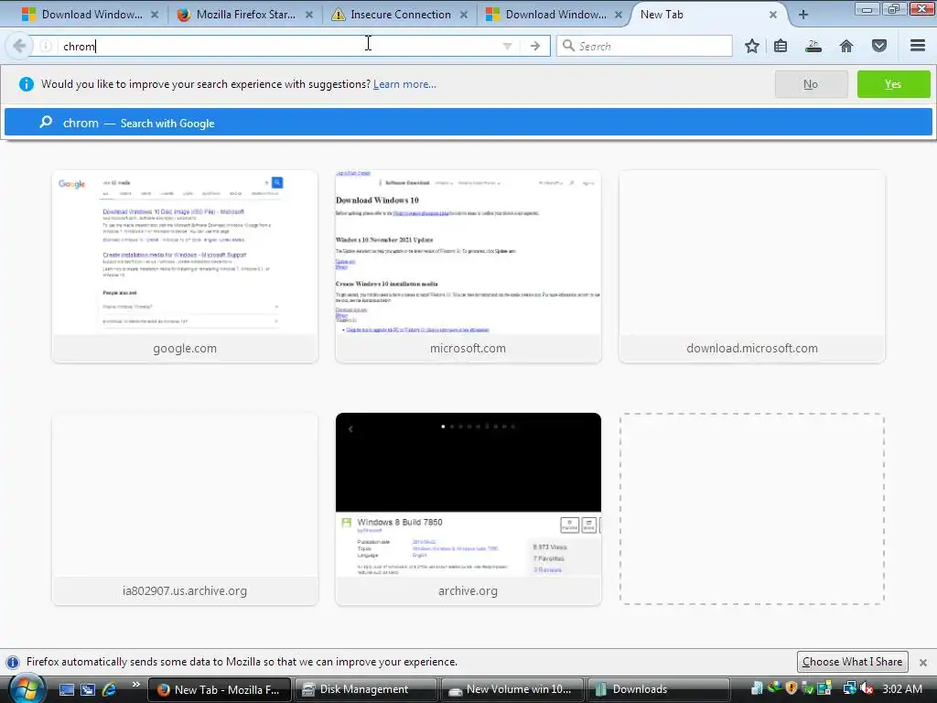Click the security shield tray icon
Viewport: 937px width, 703px height.
click(792, 689)
